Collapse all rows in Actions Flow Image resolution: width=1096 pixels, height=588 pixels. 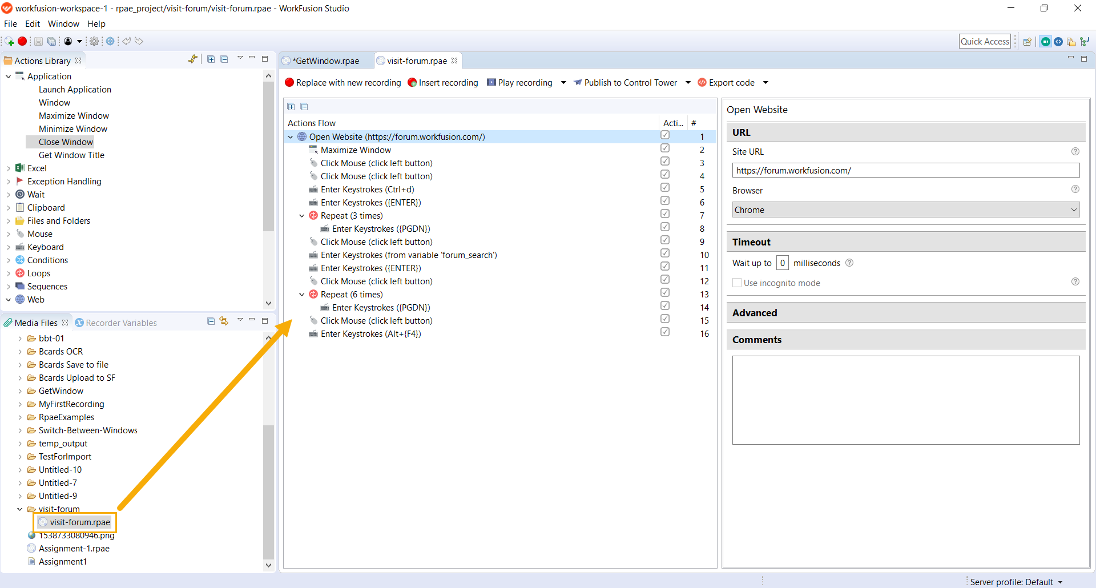point(304,107)
